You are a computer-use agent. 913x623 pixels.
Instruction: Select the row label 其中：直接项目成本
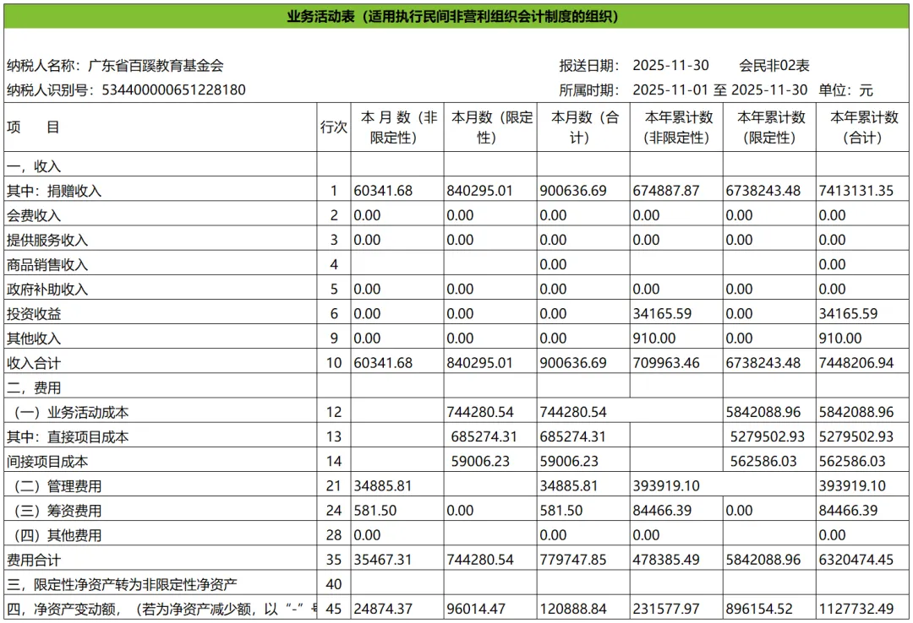point(68,436)
